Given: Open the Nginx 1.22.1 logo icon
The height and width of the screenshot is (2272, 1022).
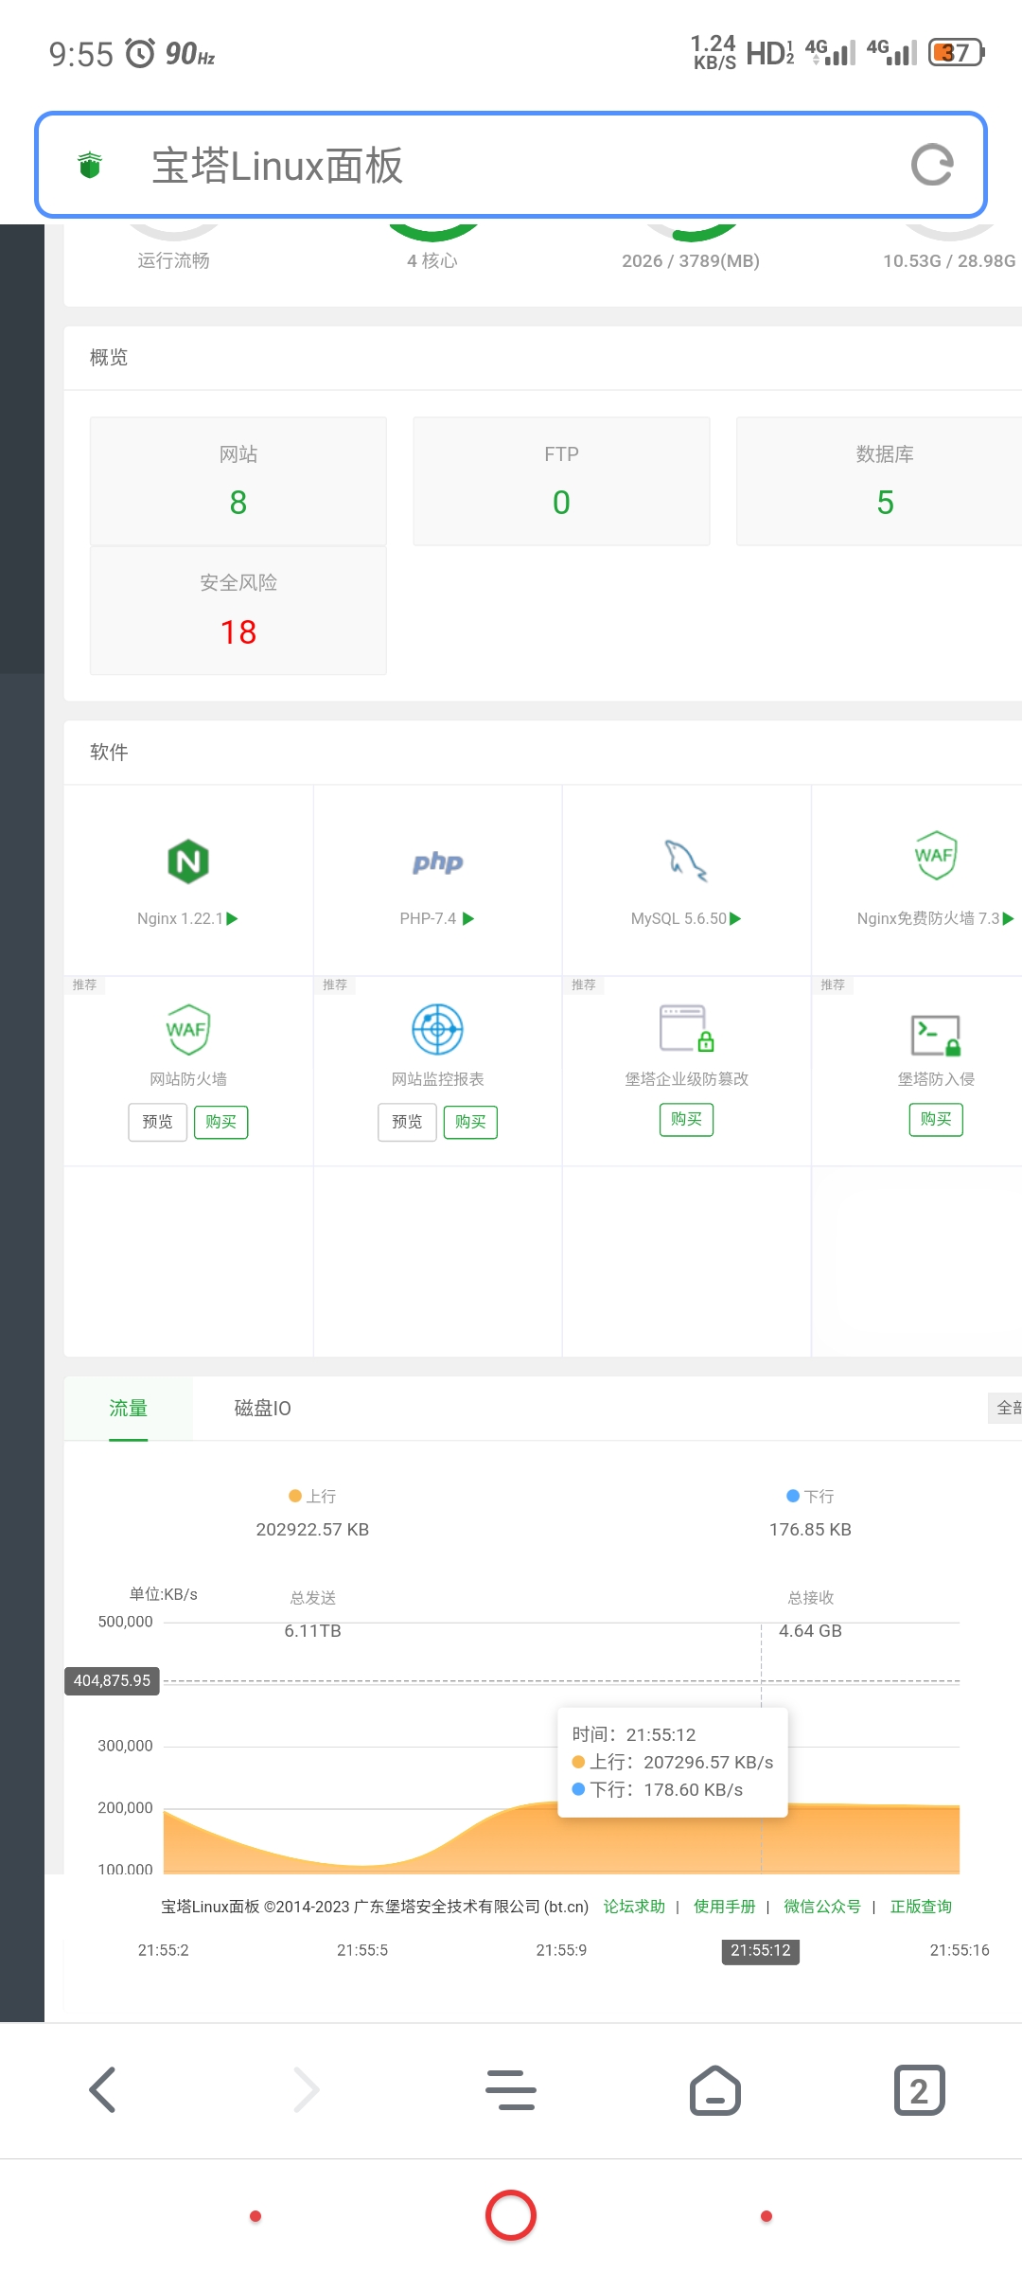Looking at the screenshot, I should (188, 861).
